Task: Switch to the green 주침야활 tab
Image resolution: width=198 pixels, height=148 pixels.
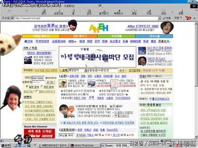Action: pyautogui.click(x=116, y=36)
